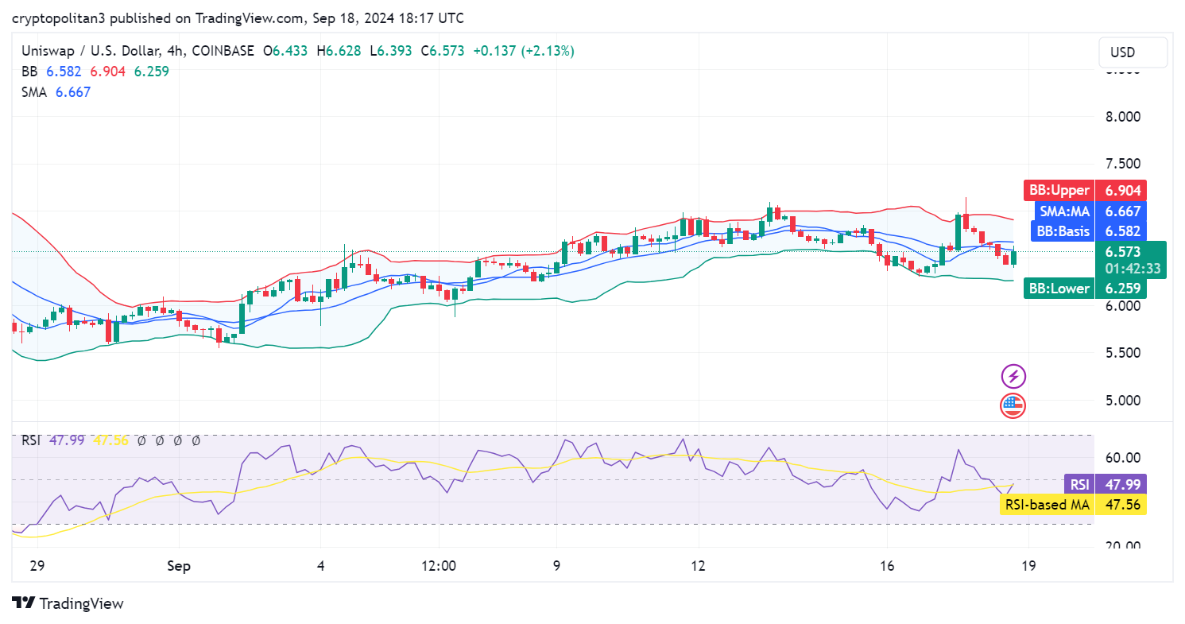Click the 19 date label on time axis
This screenshot has height=624, width=1185.
(x=1029, y=566)
